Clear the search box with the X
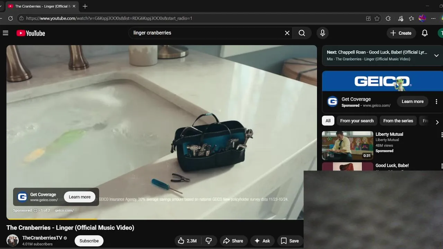443x249 pixels. click(x=287, y=33)
